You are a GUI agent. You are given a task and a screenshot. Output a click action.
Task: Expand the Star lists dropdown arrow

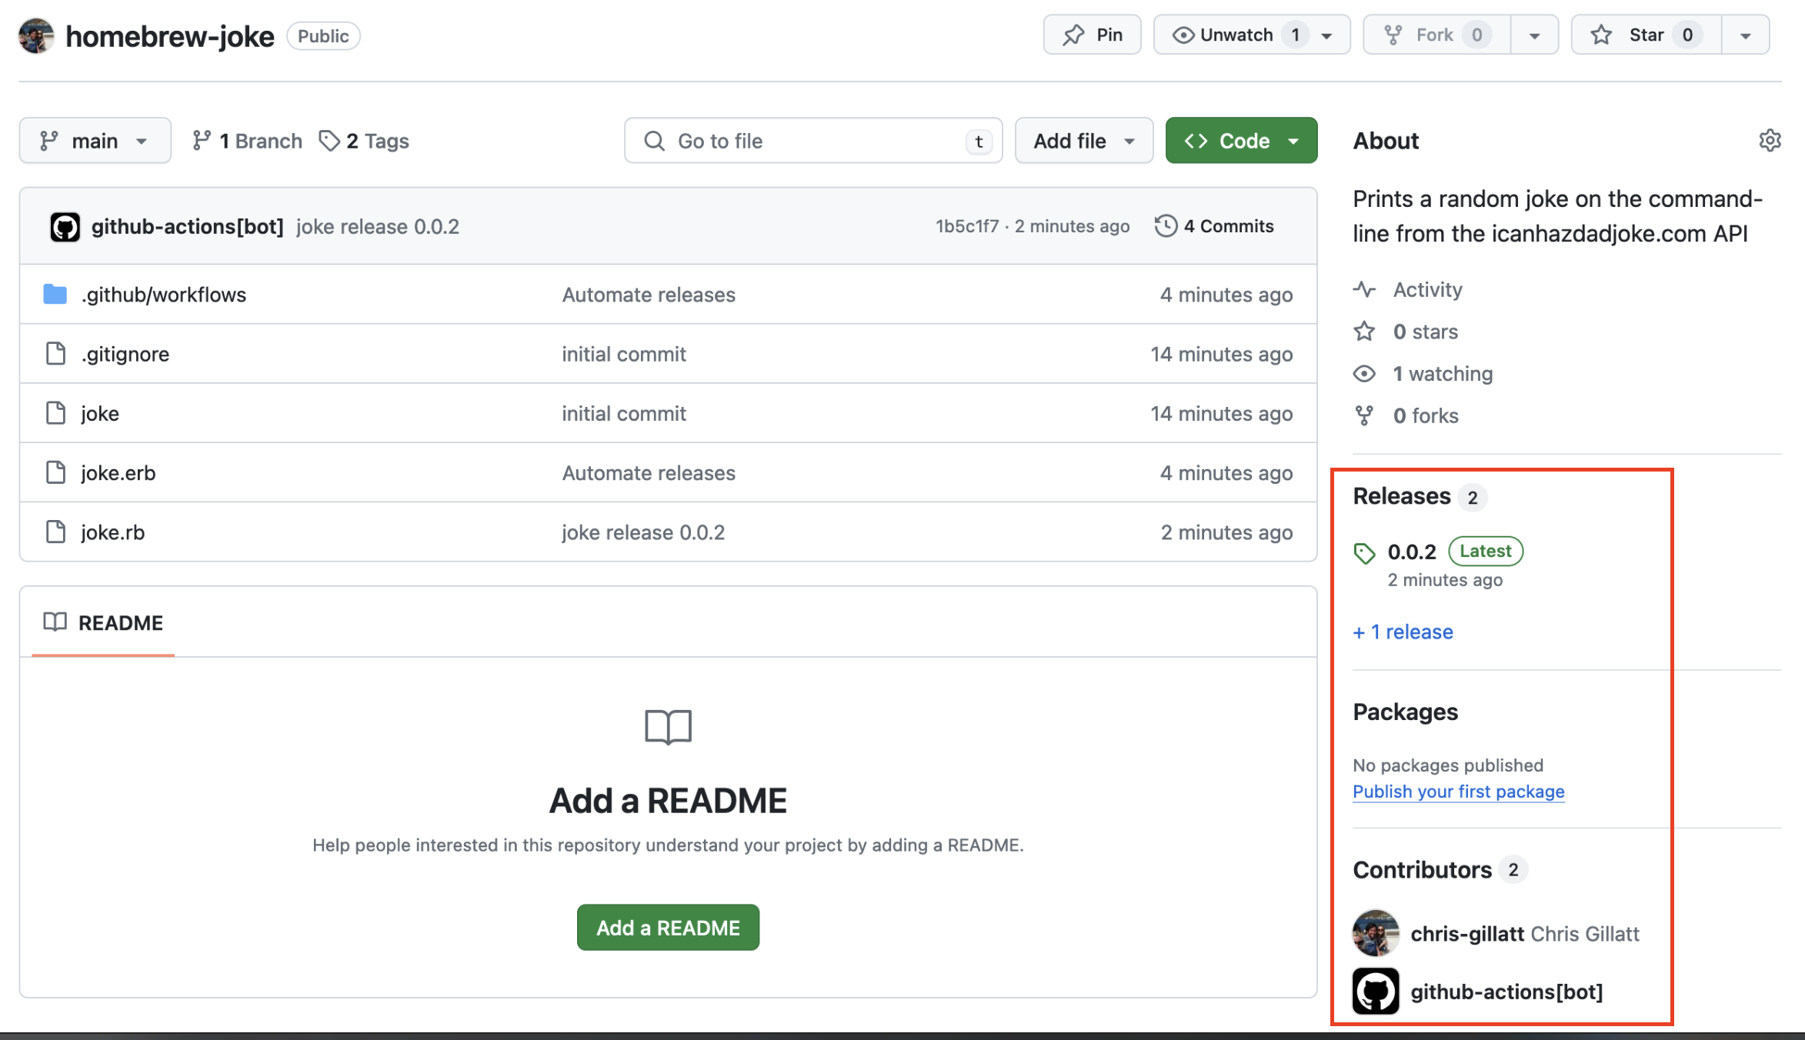click(1745, 35)
